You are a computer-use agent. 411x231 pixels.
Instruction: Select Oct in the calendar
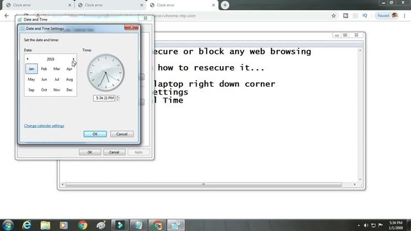44,90
